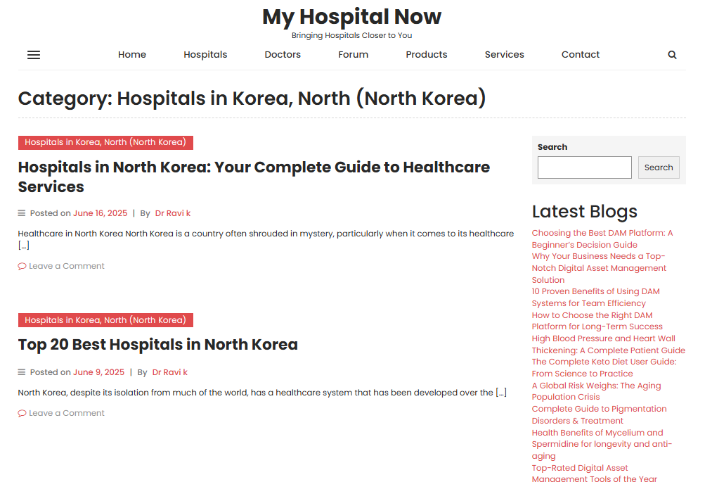Click date link June 16, 2025
Viewport: 712px width, 482px height.
tap(101, 213)
